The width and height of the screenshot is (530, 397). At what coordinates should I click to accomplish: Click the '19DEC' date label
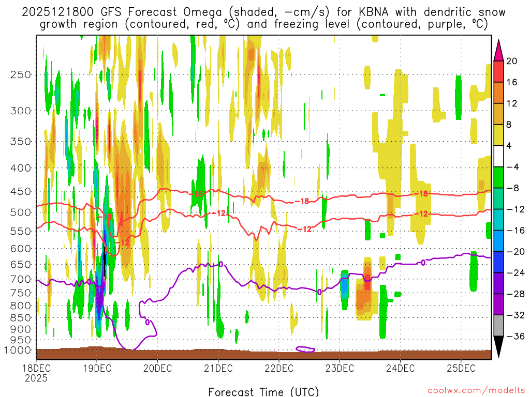coord(97,368)
